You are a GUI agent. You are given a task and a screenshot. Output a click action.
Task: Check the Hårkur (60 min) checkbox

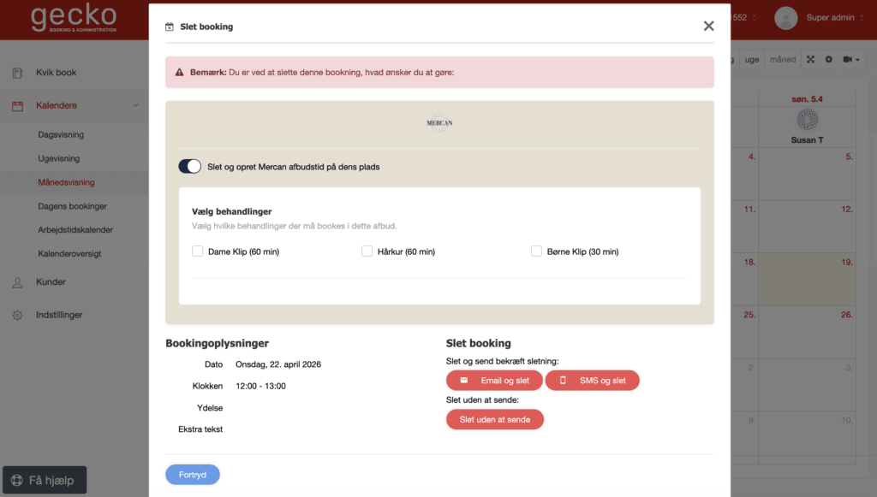coord(367,251)
